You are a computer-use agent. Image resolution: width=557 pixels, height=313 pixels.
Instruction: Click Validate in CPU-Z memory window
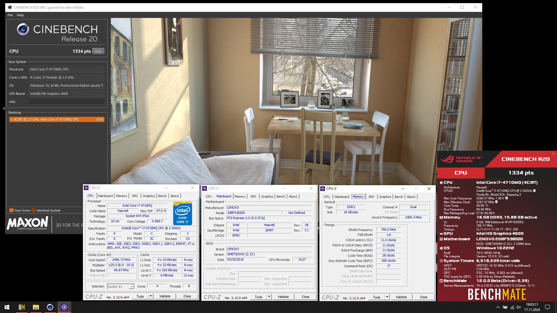pyautogui.click(x=401, y=297)
